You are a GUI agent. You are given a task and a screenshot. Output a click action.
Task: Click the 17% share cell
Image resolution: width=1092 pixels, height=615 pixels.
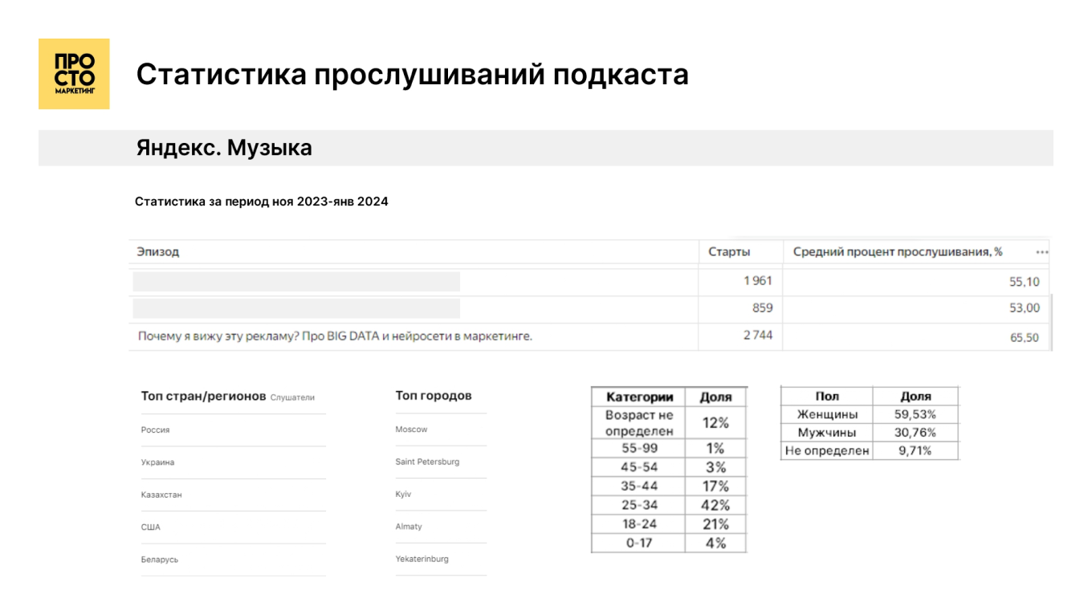pos(715,487)
